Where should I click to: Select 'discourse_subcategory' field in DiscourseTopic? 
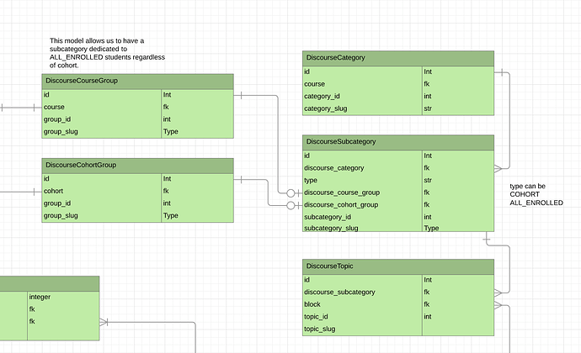pyautogui.click(x=340, y=292)
